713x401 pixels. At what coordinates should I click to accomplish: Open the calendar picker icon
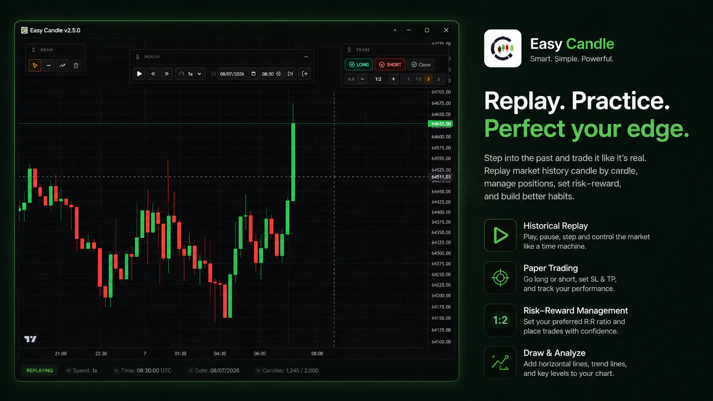(253, 74)
